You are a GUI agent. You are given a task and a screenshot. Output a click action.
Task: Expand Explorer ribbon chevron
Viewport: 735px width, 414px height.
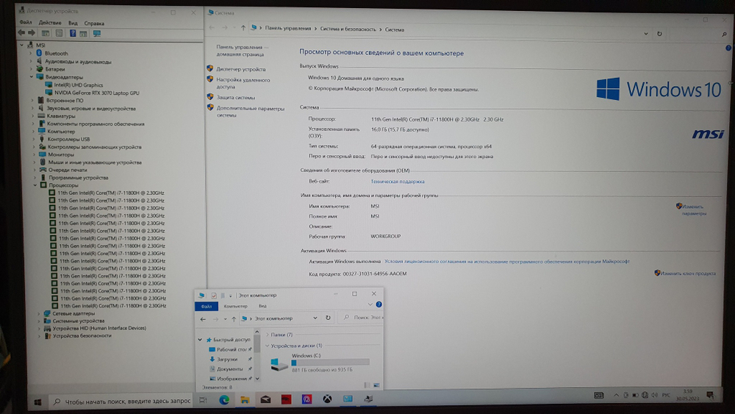click(x=370, y=304)
